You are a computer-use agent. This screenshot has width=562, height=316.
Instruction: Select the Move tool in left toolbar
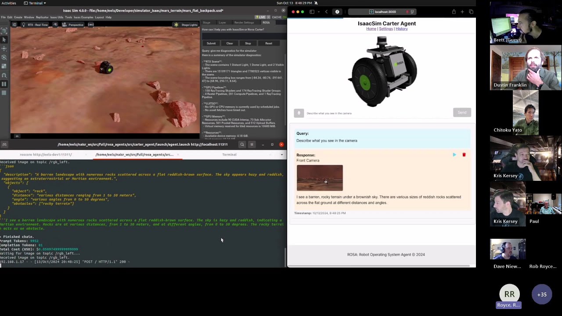(4, 48)
